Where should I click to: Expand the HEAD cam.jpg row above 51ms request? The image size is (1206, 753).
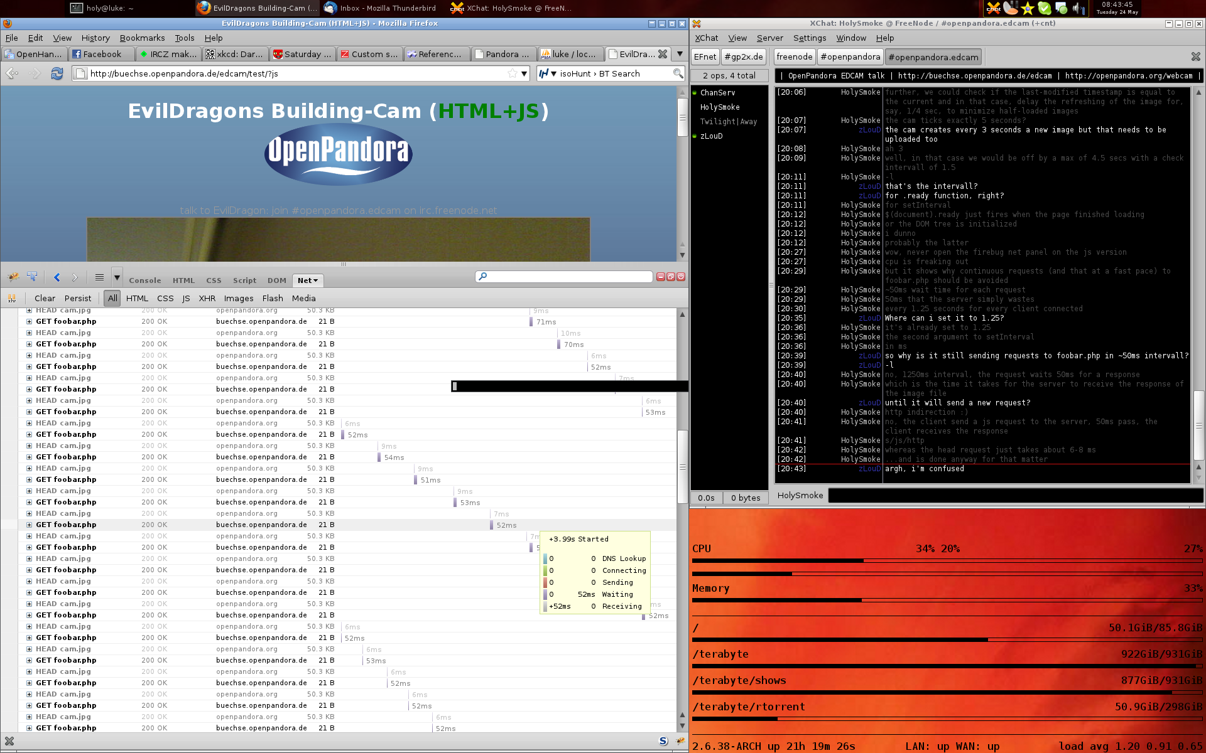click(x=29, y=468)
